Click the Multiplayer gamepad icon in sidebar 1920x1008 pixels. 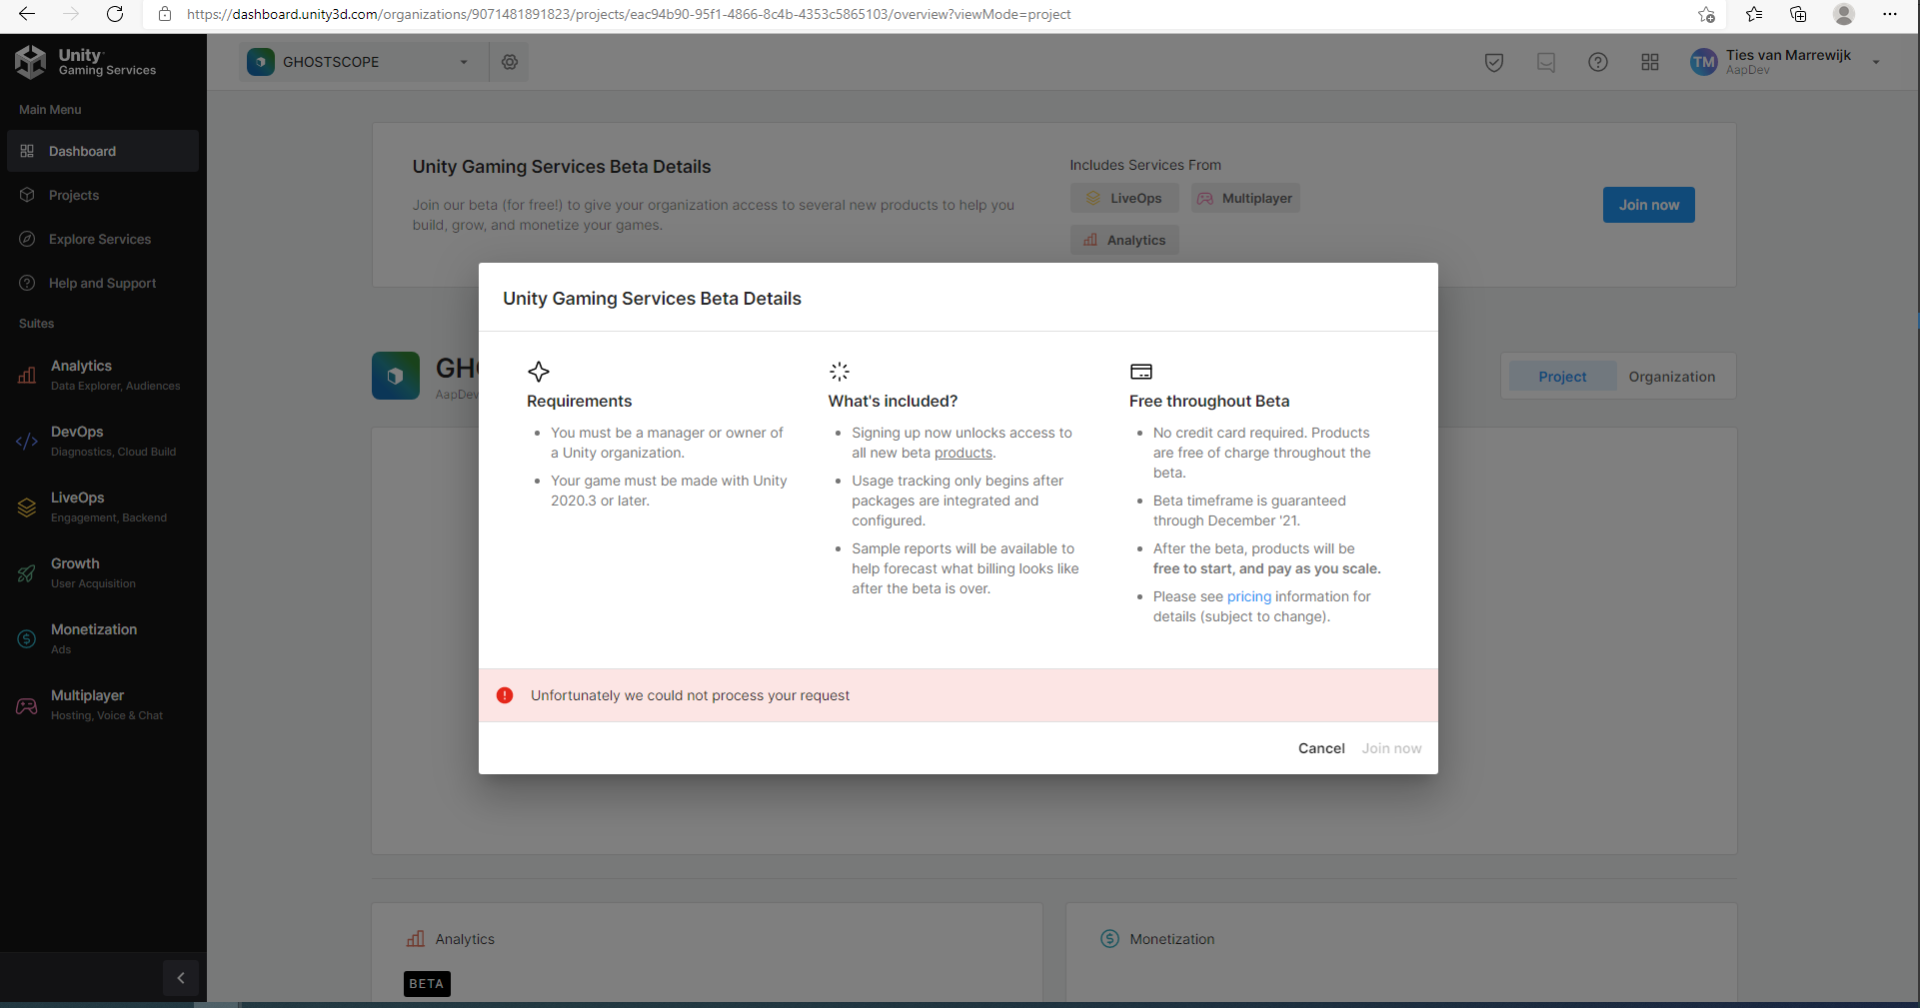[x=27, y=706]
